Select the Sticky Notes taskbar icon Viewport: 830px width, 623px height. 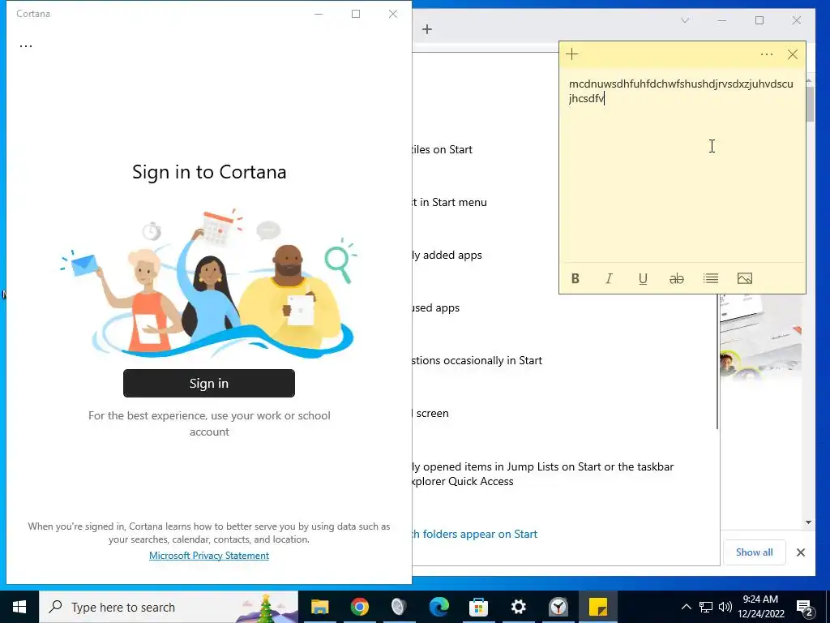[598, 607]
